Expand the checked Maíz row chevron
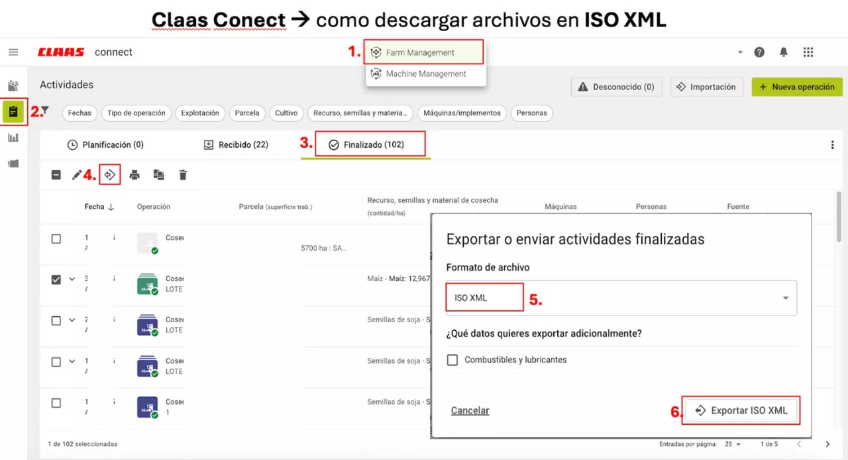 pos(72,279)
